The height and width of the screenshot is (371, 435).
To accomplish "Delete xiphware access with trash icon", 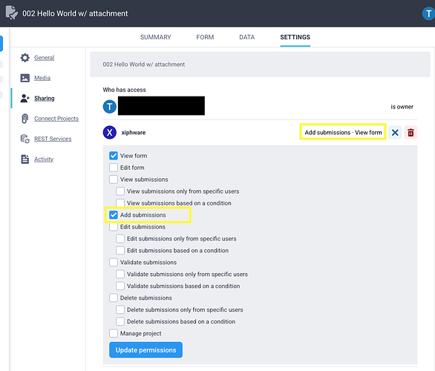I will [x=411, y=133].
